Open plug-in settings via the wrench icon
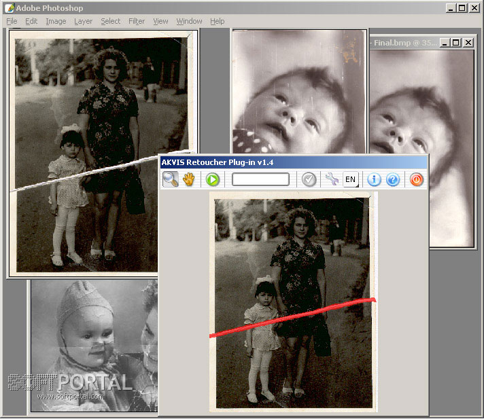This screenshot has width=484, height=419. pos(332,179)
